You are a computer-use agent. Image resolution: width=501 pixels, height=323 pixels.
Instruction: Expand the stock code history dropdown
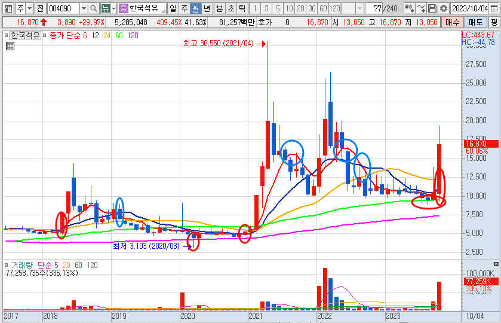[x=84, y=8]
